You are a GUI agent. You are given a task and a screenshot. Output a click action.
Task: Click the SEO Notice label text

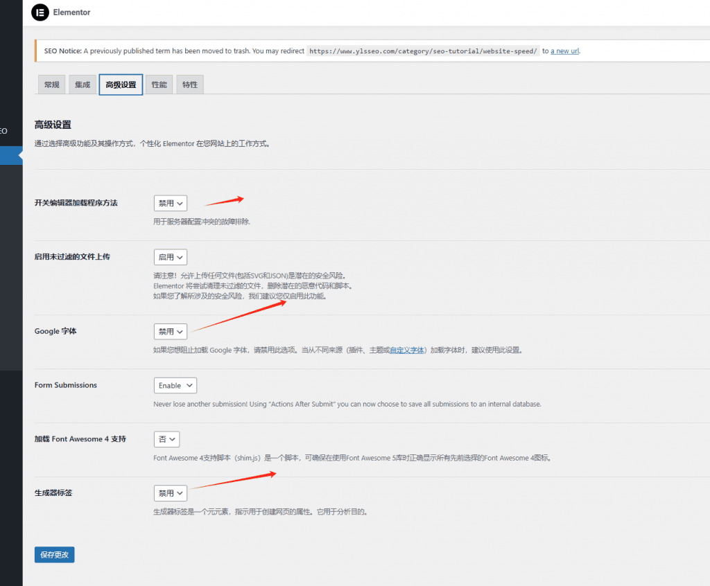pos(63,51)
